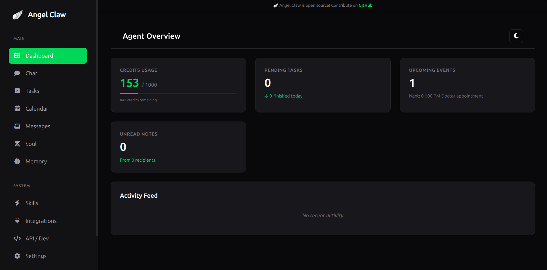Click the Soul hourglass icon

click(x=17, y=144)
